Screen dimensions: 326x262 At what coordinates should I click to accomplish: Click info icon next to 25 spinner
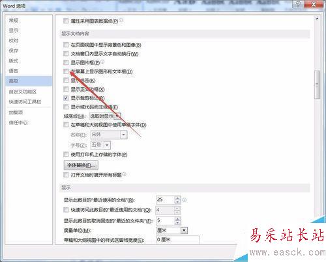[x=184, y=200]
